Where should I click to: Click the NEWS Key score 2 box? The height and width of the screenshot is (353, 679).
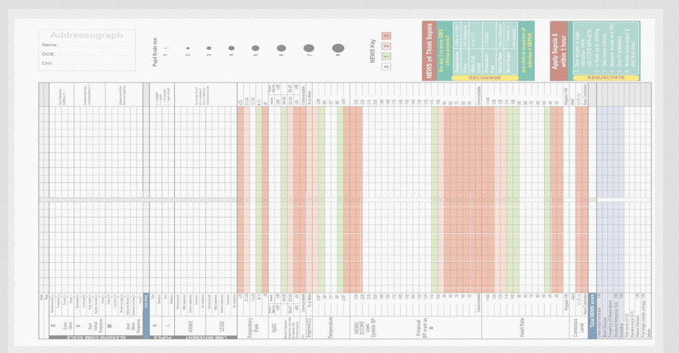(x=386, y=45)
